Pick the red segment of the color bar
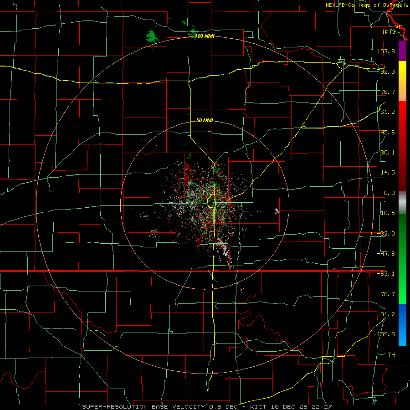The width and height of the screenshot is (410, 410). 402,146
